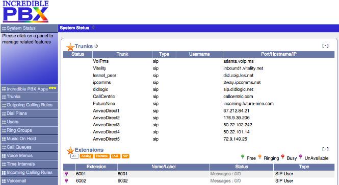Open Incredible PBX Apps menu item
339x185 pixels.
pyautogui.click(x=29, y=89)
